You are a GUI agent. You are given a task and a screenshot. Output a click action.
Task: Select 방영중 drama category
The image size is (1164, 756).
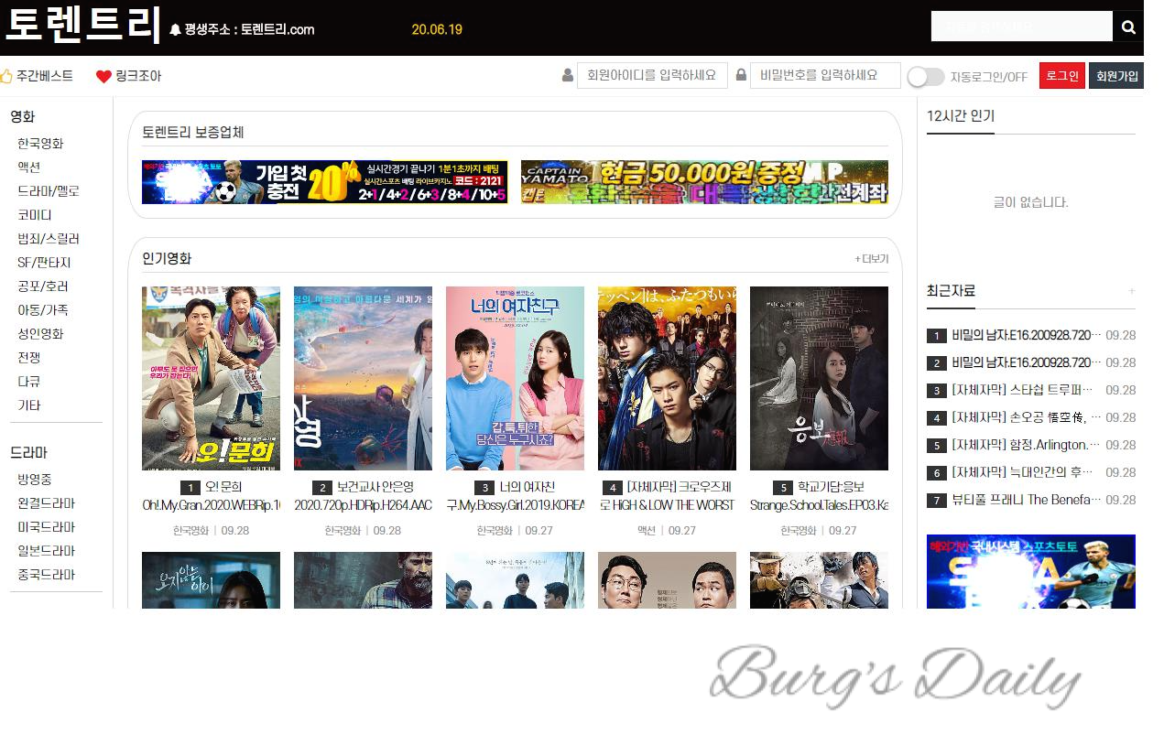pos(35,480)
